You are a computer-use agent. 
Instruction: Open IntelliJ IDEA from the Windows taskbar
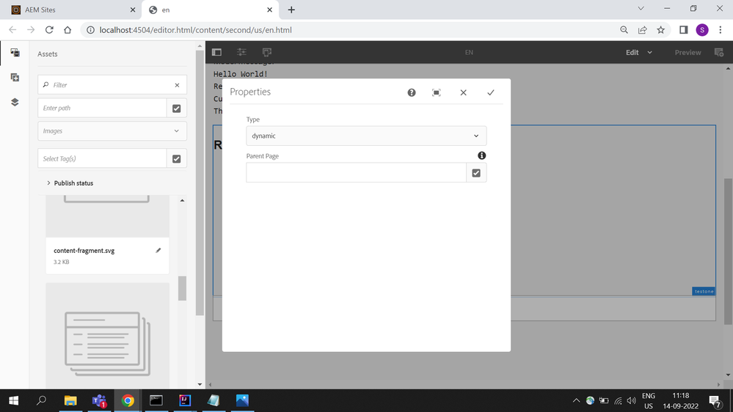coord(184,400)
